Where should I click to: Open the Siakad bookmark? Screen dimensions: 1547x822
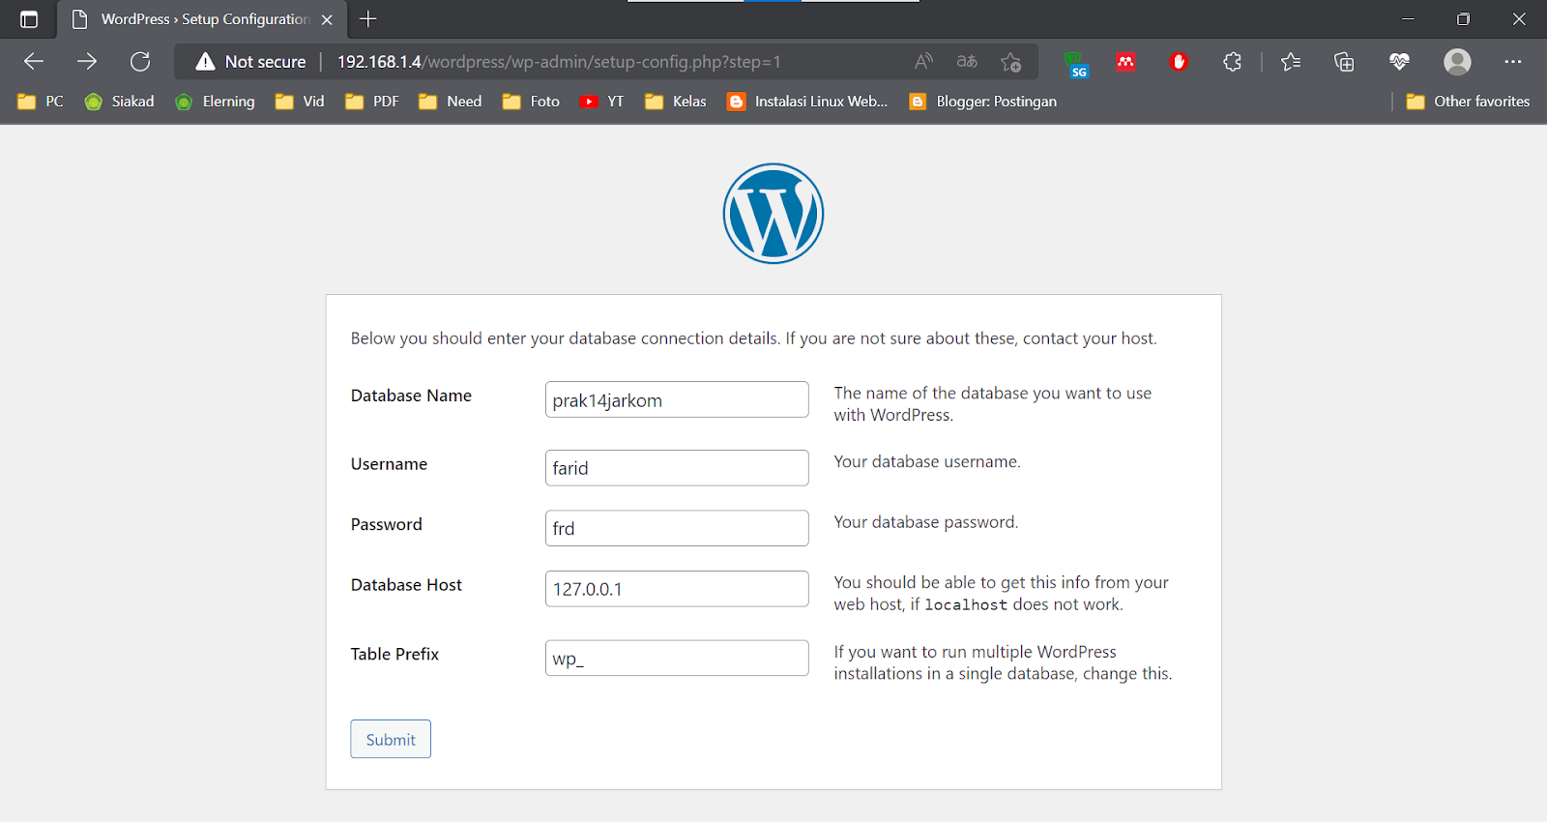[119, 102]
